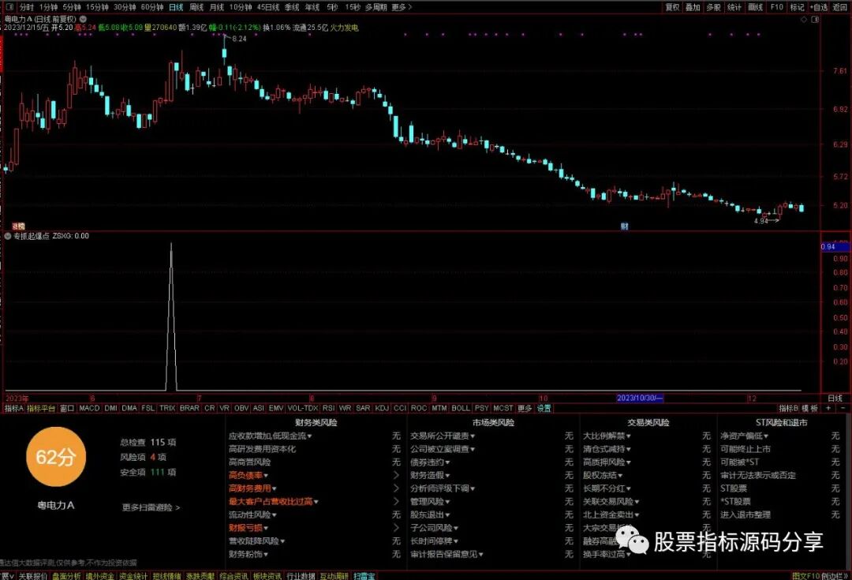Click the square icon beside the diamond icon
The width and height of the screenshot is (852, 580).
coord(814,20)
